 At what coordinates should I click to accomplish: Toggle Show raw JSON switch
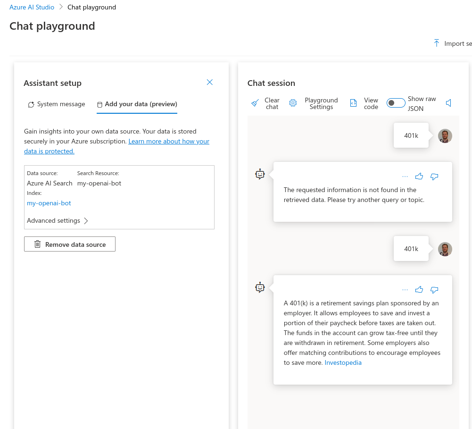(396, 103)
